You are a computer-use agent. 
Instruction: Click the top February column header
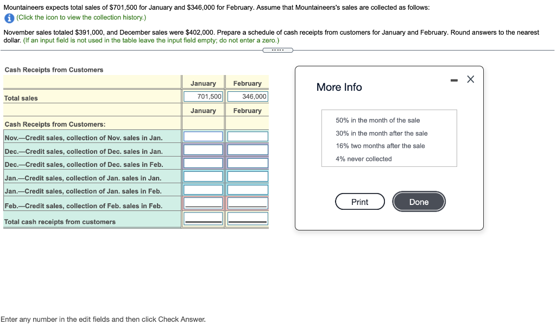pos(248,83)
